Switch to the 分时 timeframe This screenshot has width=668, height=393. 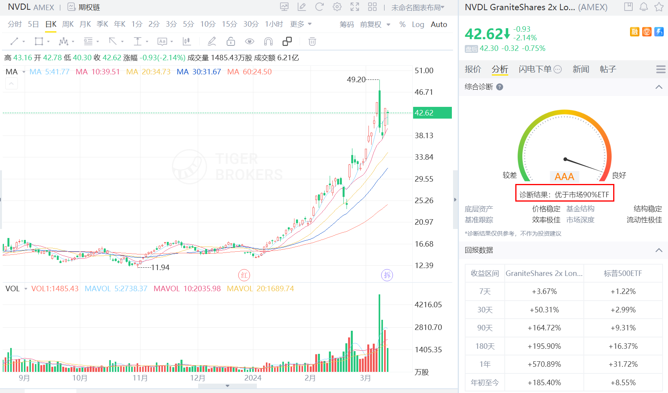pyautogui.click(x=14, y=24)
